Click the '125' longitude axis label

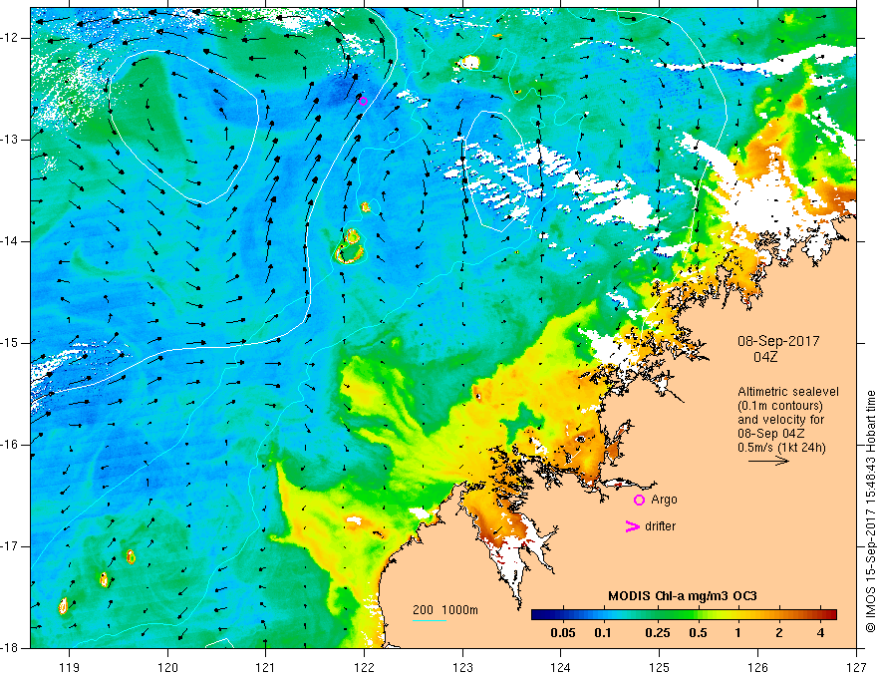coord(660,667)
